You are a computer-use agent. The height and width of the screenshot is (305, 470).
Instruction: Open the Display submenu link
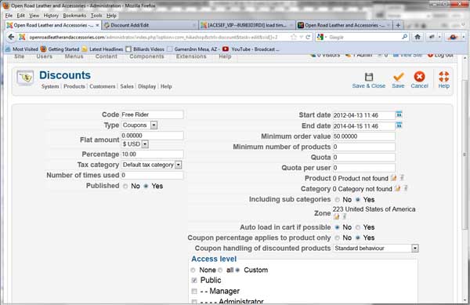[147, 86]
